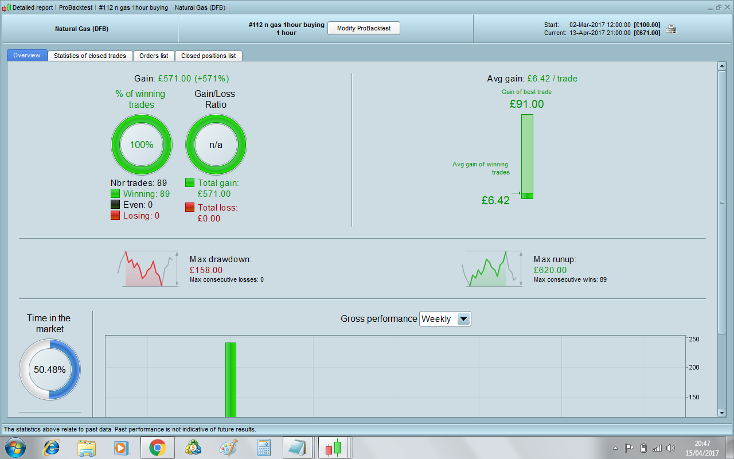
Task: Click Max consecutive wins: 89 text
Action: point(570,280)
